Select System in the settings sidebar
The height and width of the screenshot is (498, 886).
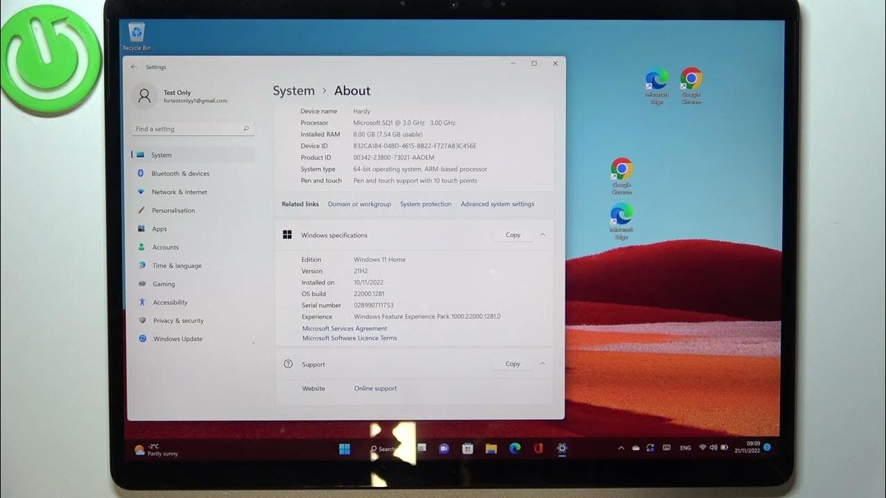(x=192, y=155)
